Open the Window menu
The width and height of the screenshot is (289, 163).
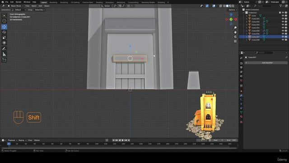tap(27, 2)
